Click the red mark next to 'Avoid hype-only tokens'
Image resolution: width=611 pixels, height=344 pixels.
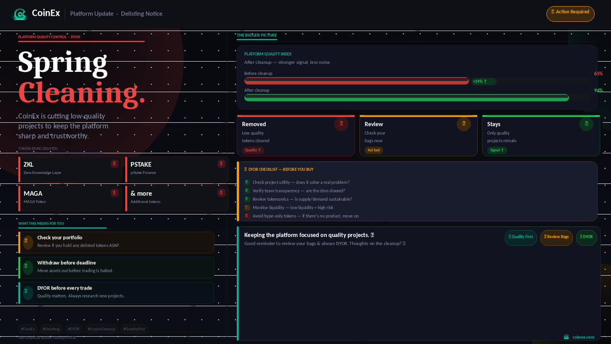pyautogui.click(x=247, y=216)
